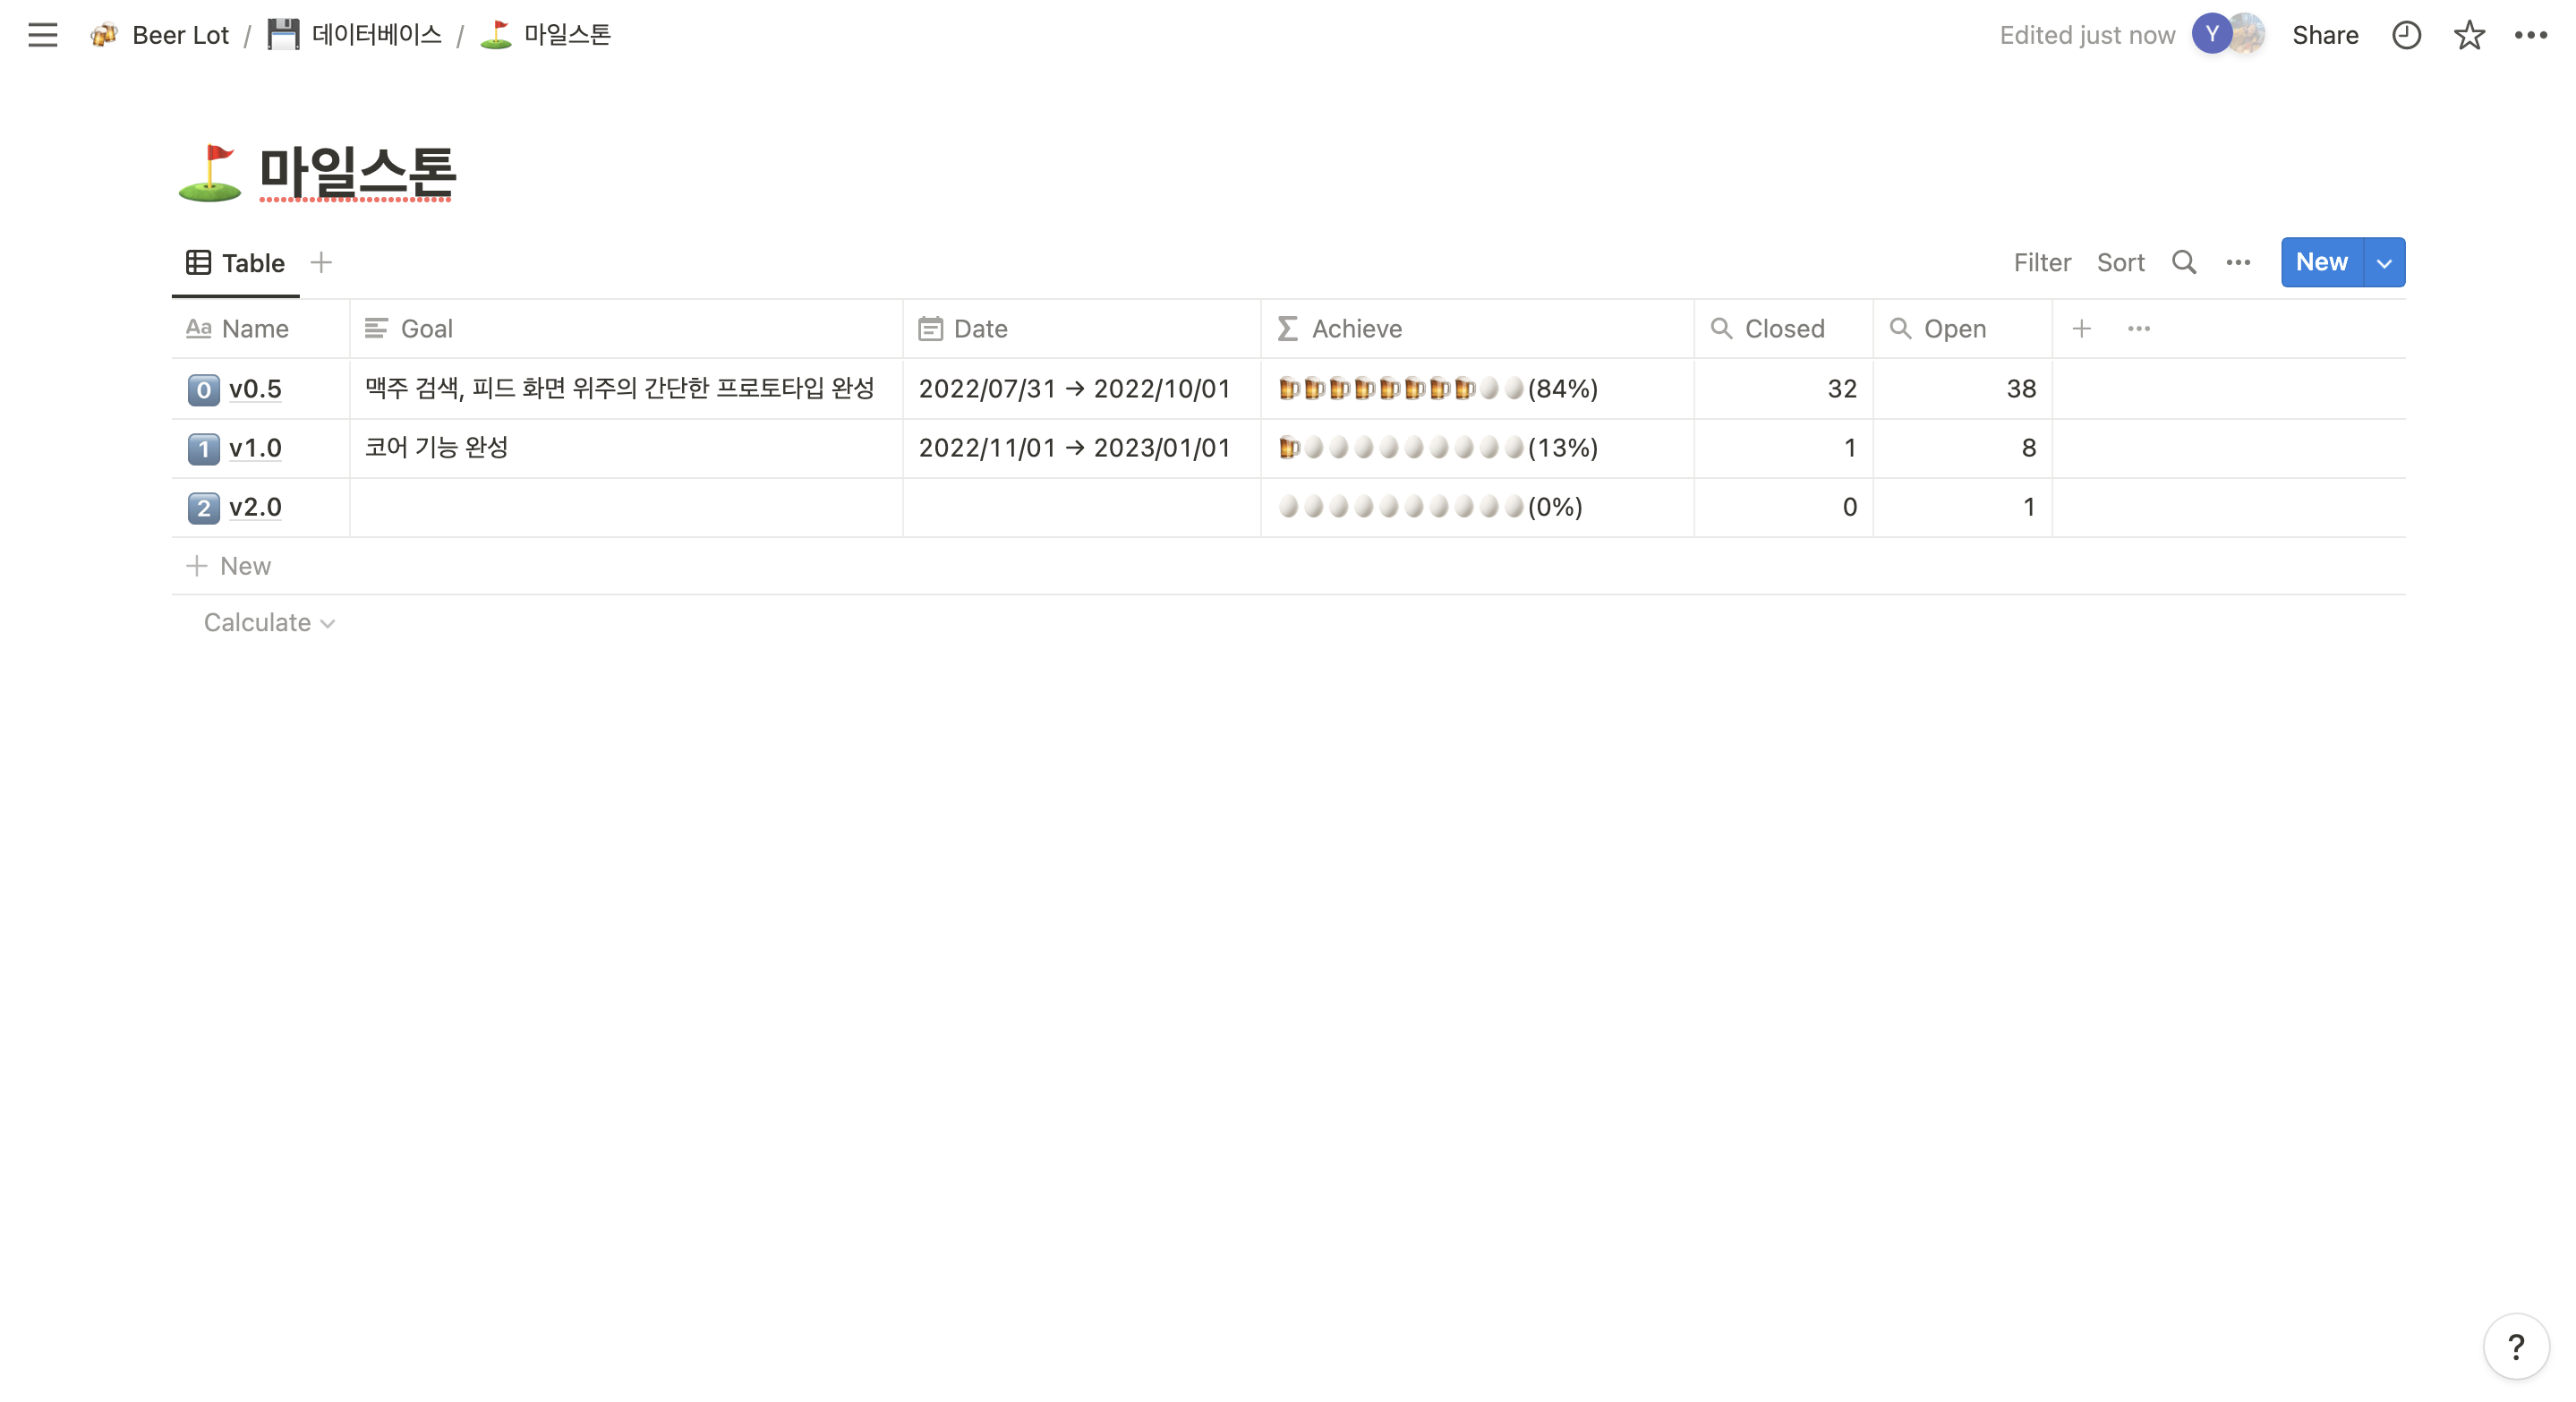
Task: Open column options ellipsis in header
Action: [x=2138, y=328]
